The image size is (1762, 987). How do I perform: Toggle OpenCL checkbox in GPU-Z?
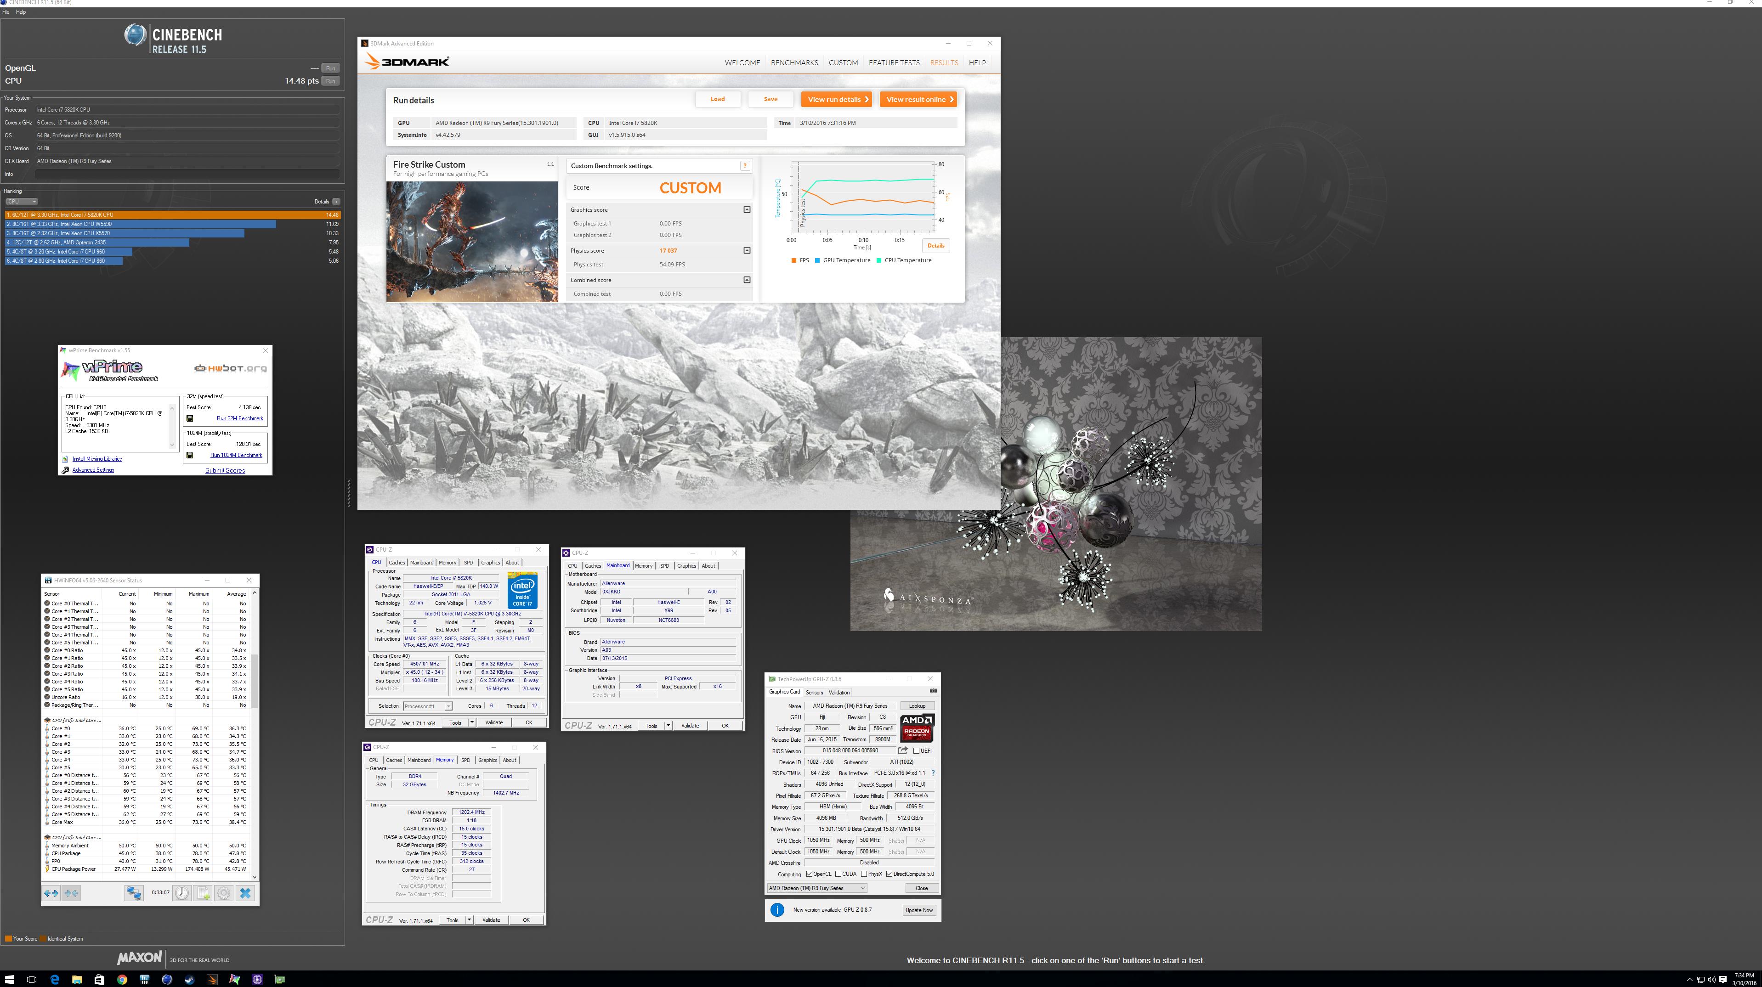tap(809, 874)
